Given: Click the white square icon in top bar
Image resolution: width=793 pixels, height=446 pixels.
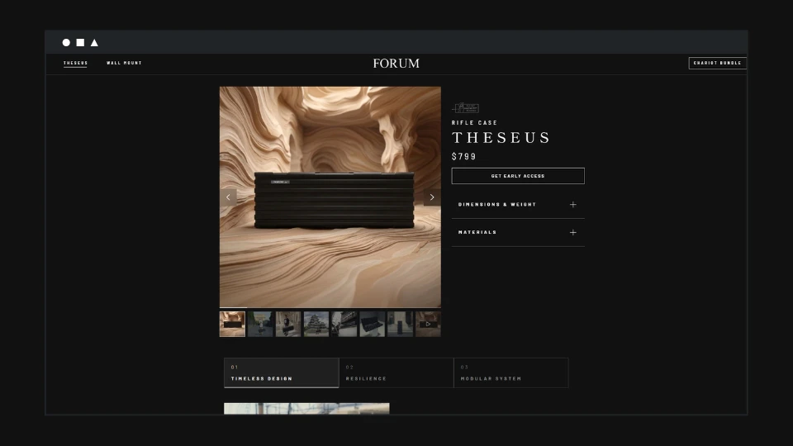Looking at the screenshot, I should 80,42.
